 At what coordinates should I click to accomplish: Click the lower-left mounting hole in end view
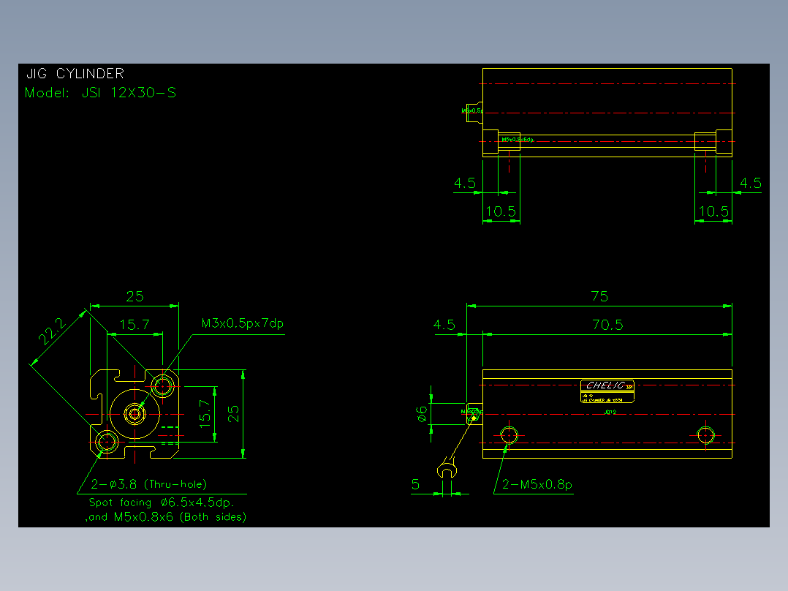107,442
